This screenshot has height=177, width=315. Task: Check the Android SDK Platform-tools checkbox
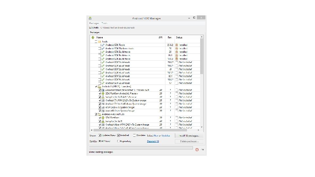100,49
